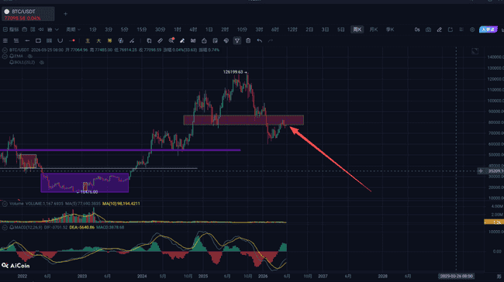The height and width of the screenshot is (282, 504).
Task: Select the 12时 timeframe
Action: click(292, 29)
